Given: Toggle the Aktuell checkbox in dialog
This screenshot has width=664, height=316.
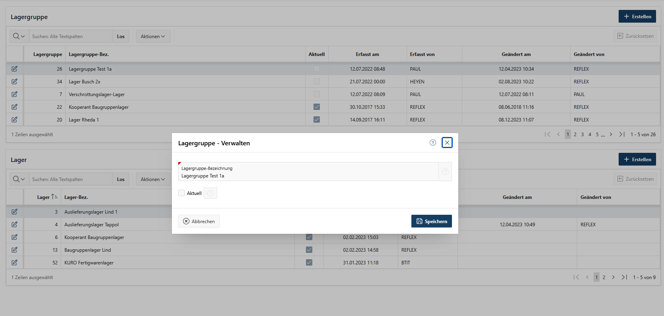Looking at the screenshot, I should pos(181,193).
